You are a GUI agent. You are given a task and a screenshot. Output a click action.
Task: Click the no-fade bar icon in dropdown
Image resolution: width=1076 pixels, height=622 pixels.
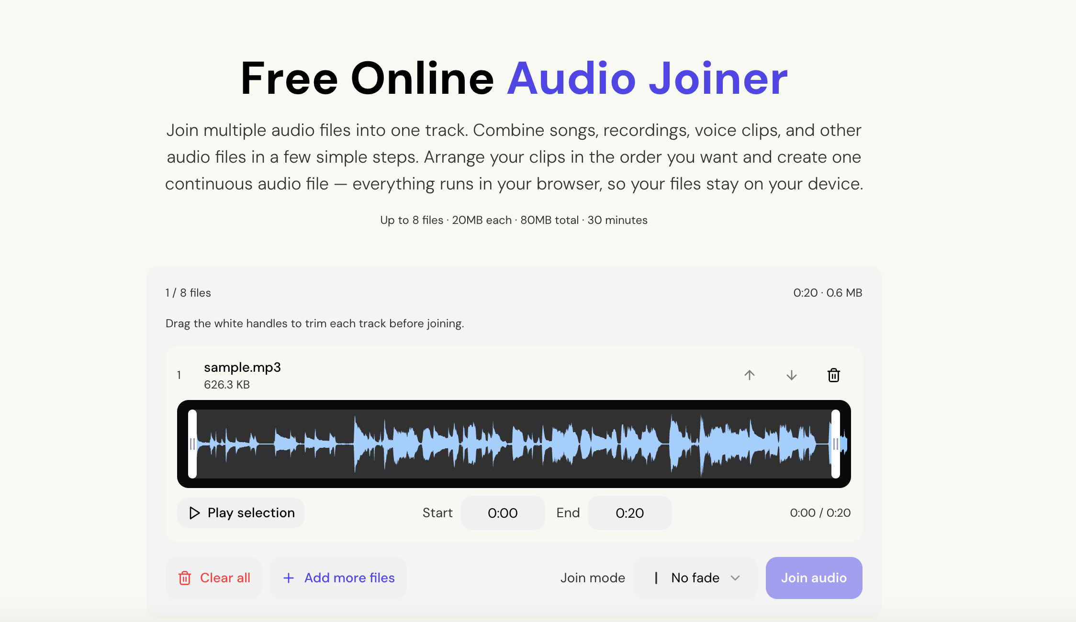tap(656, 578)
